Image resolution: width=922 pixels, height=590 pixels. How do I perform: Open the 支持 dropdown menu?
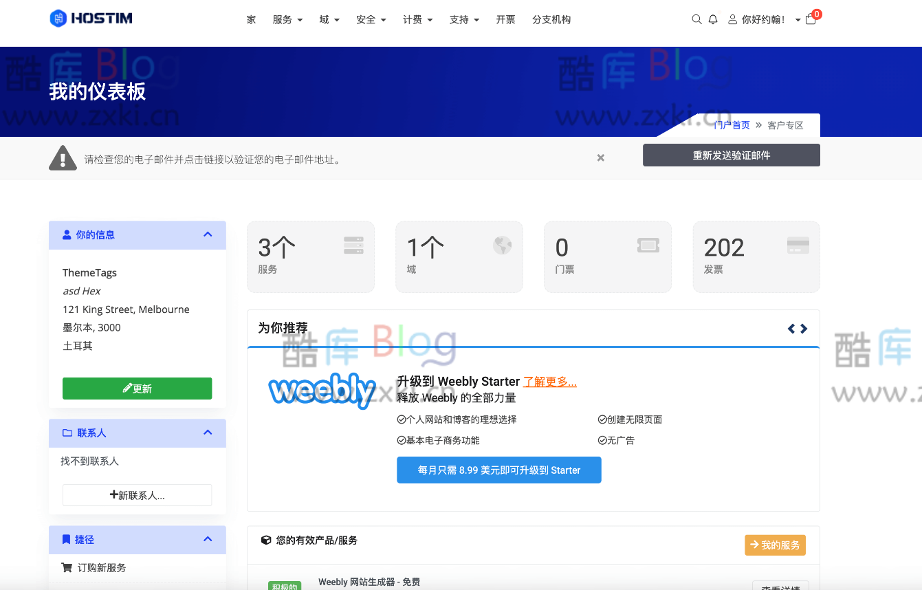(x=465, y=20)
